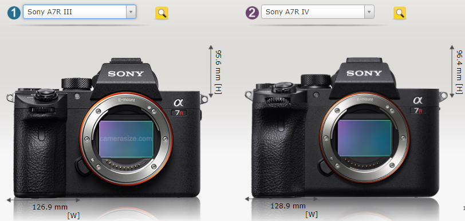The height and width of the screenshot is (221, 465).
Task: Click the 96.4 mm height arrow indicator
Action: [452, 71]
